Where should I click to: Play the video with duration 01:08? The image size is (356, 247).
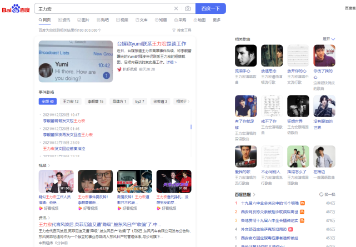174,182
